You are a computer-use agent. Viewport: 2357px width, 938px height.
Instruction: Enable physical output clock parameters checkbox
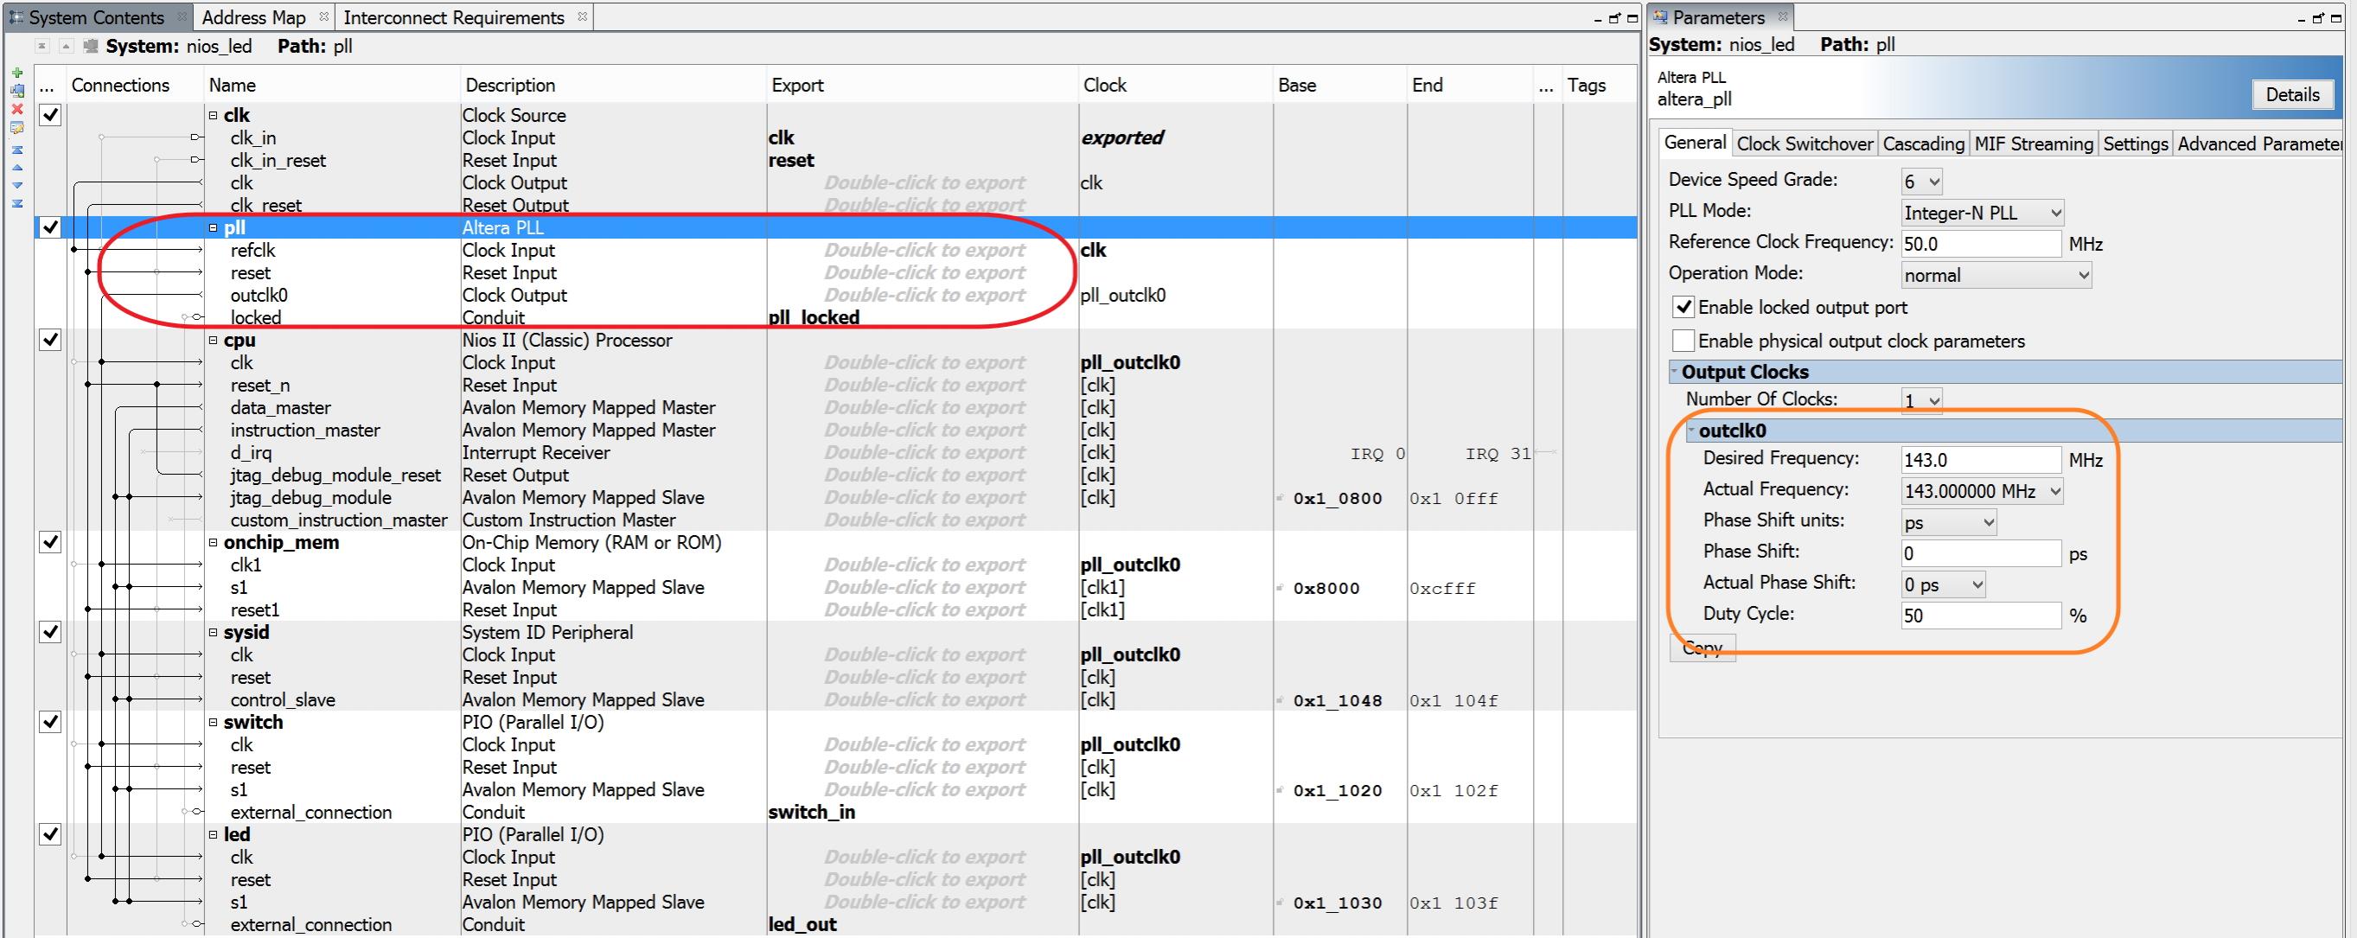(1682, 341)
